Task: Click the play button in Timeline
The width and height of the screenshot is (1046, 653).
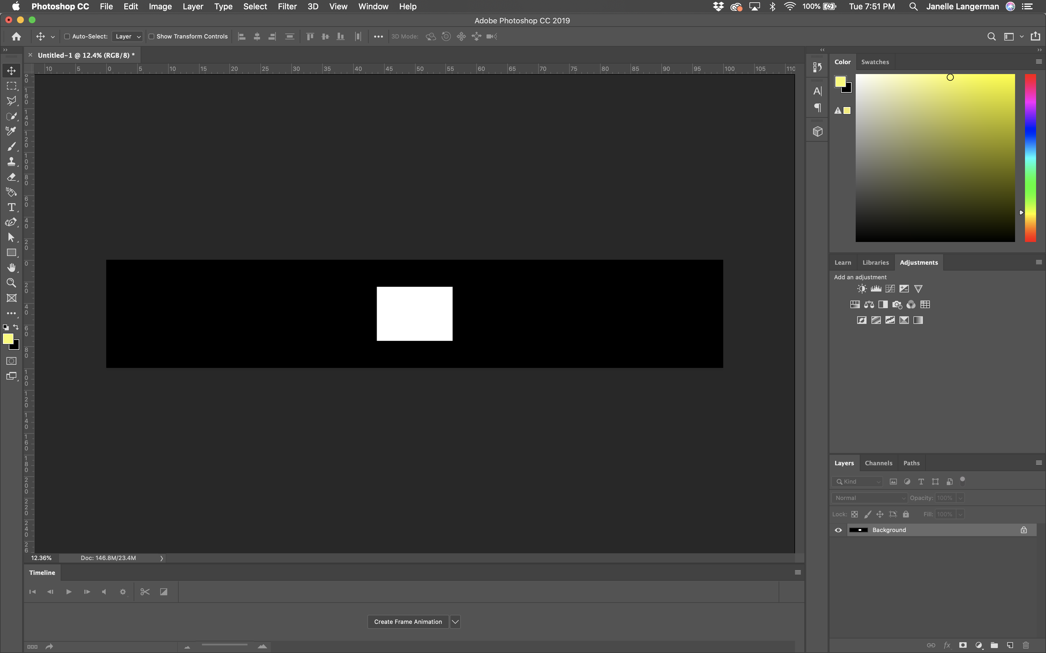Action: (x=69, y=591)
